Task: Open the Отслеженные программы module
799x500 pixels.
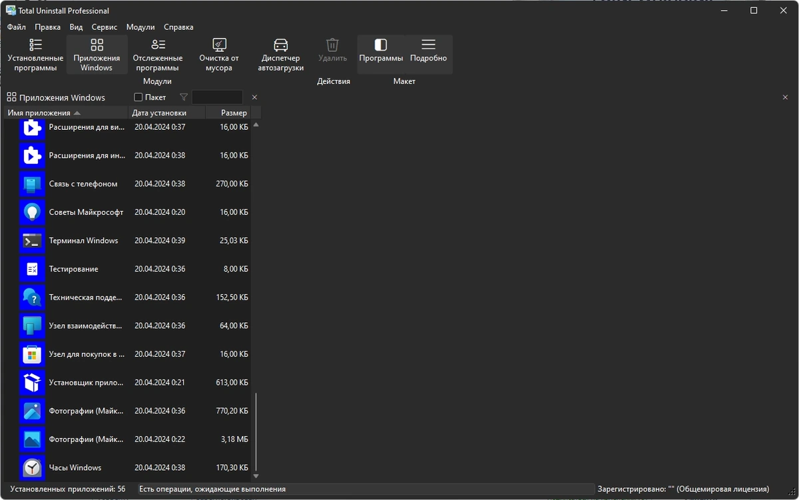Action: [x=158, y=55]
